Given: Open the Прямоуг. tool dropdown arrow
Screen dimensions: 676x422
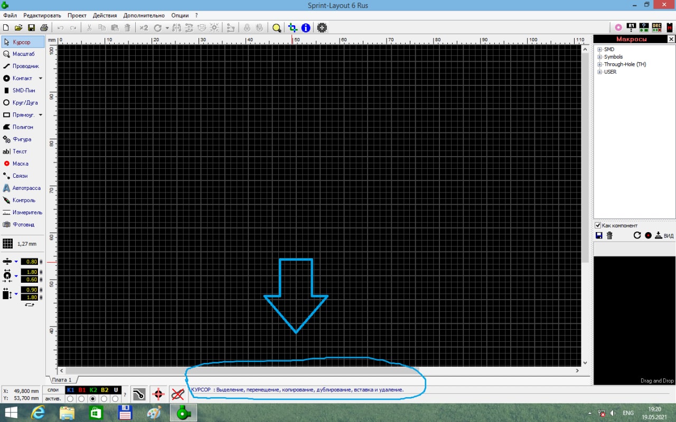Looking at the screenshot, I should click(x=40, y=115).
